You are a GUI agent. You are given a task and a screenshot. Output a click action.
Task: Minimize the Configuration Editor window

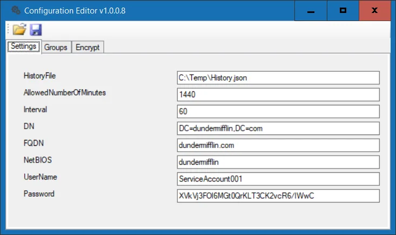click(311, 11)
